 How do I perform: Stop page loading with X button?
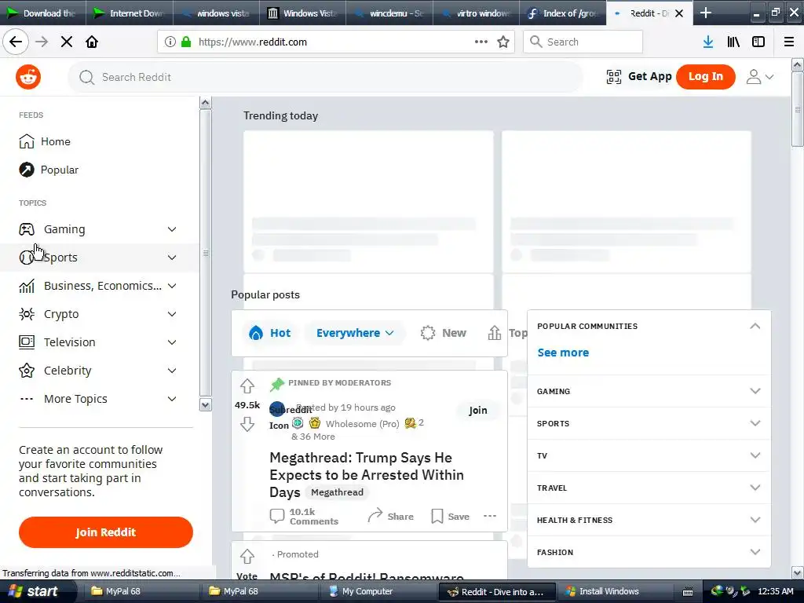click(67, 42)
